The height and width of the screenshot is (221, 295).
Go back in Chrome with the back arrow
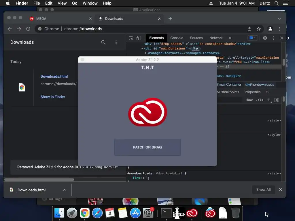click(10, 29)
